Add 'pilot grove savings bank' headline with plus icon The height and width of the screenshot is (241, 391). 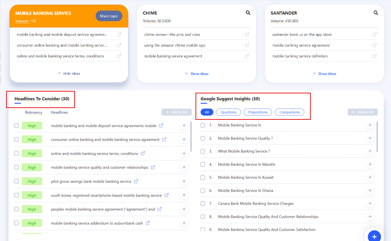[x=184, y=181]
